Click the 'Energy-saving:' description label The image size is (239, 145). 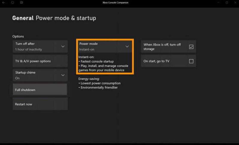tap(89, 79)
